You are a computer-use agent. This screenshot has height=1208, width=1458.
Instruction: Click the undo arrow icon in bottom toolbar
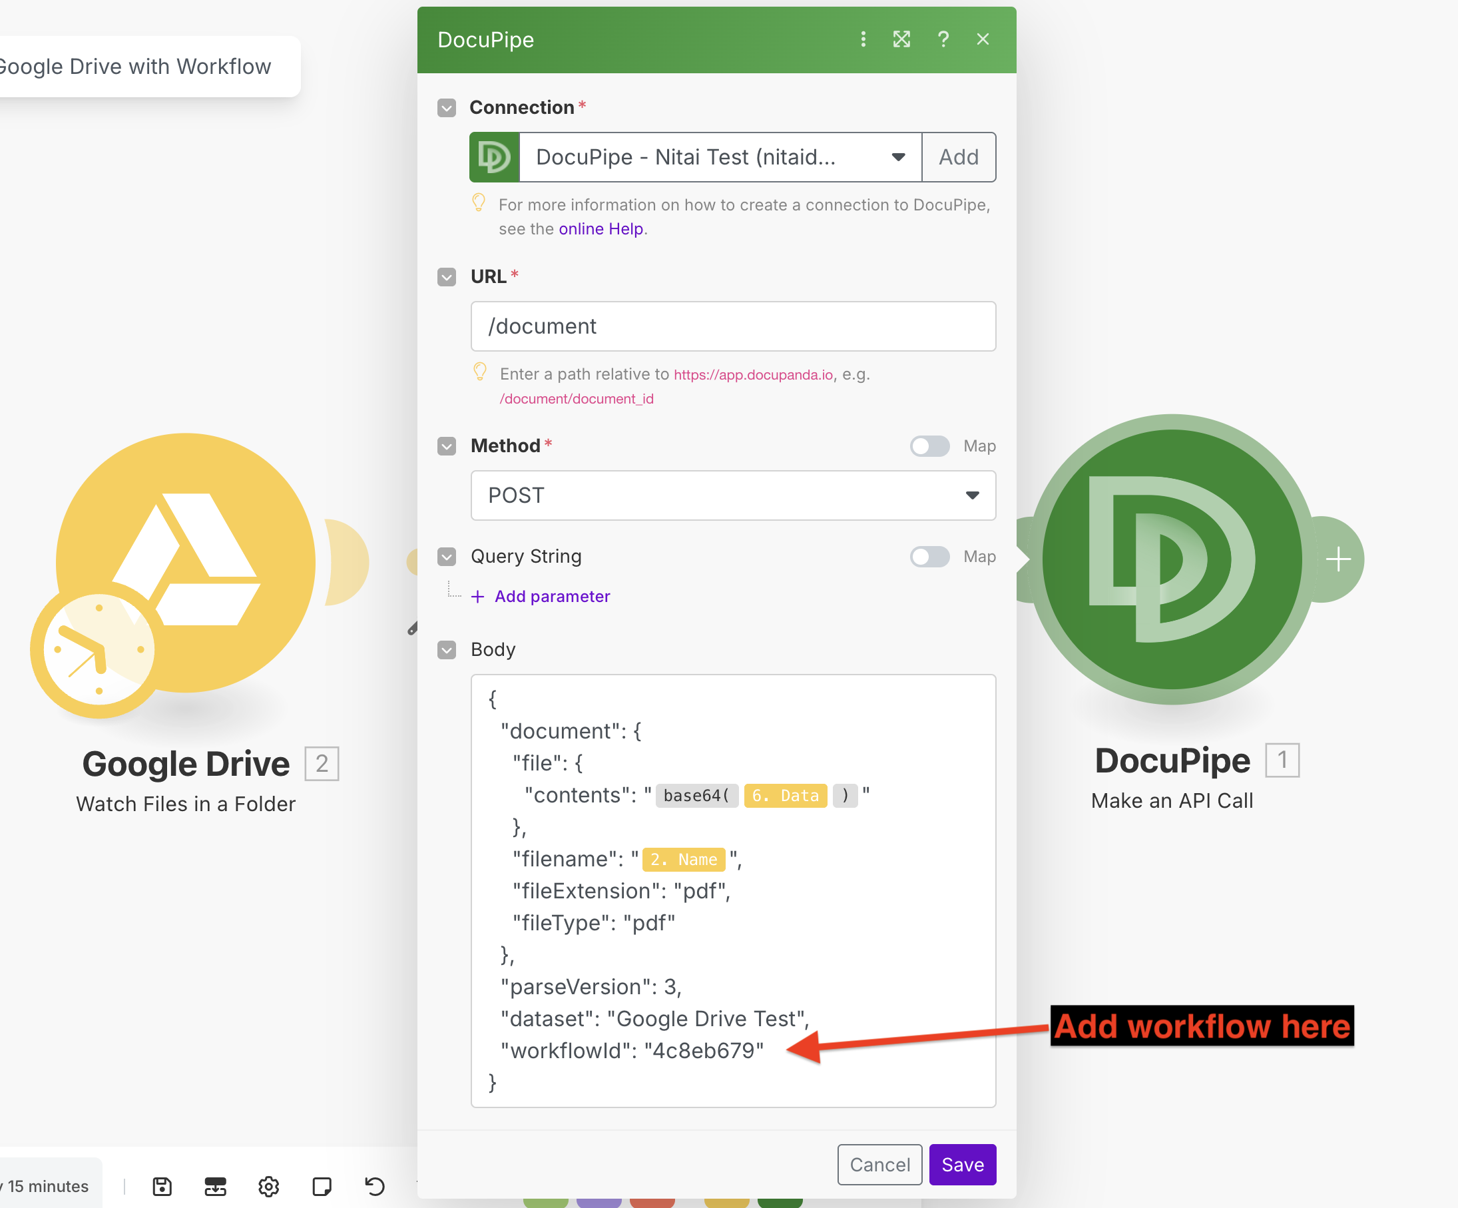point(375,1186)
